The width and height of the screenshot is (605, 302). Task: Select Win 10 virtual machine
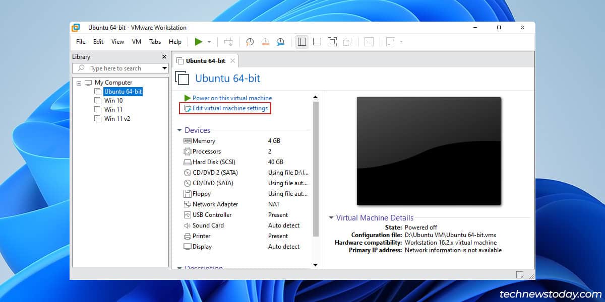pyautogui.click(x=113, y=101)
